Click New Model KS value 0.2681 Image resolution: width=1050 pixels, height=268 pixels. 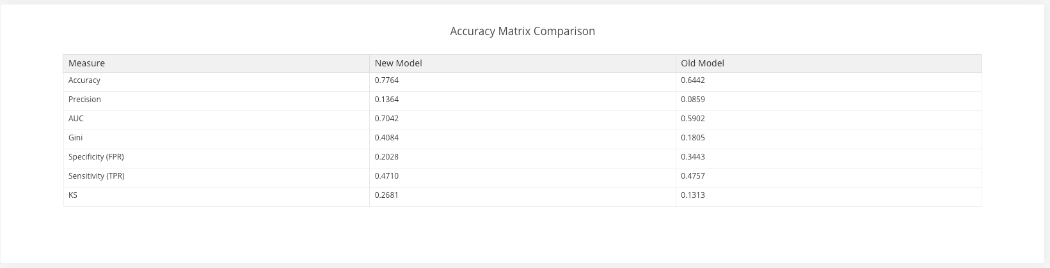point(386,195)
